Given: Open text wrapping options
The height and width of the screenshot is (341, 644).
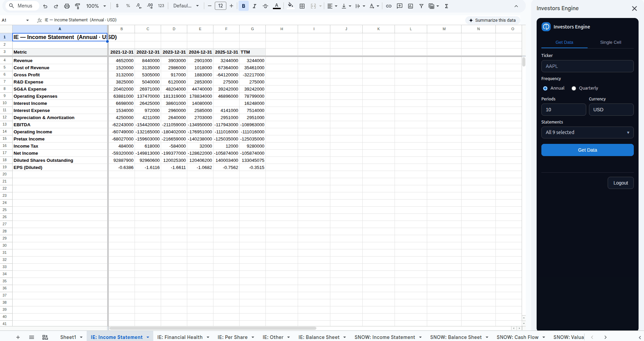Looking at the screenshot, I should point(360,6).
